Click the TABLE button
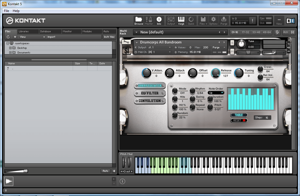 [239, 115]
